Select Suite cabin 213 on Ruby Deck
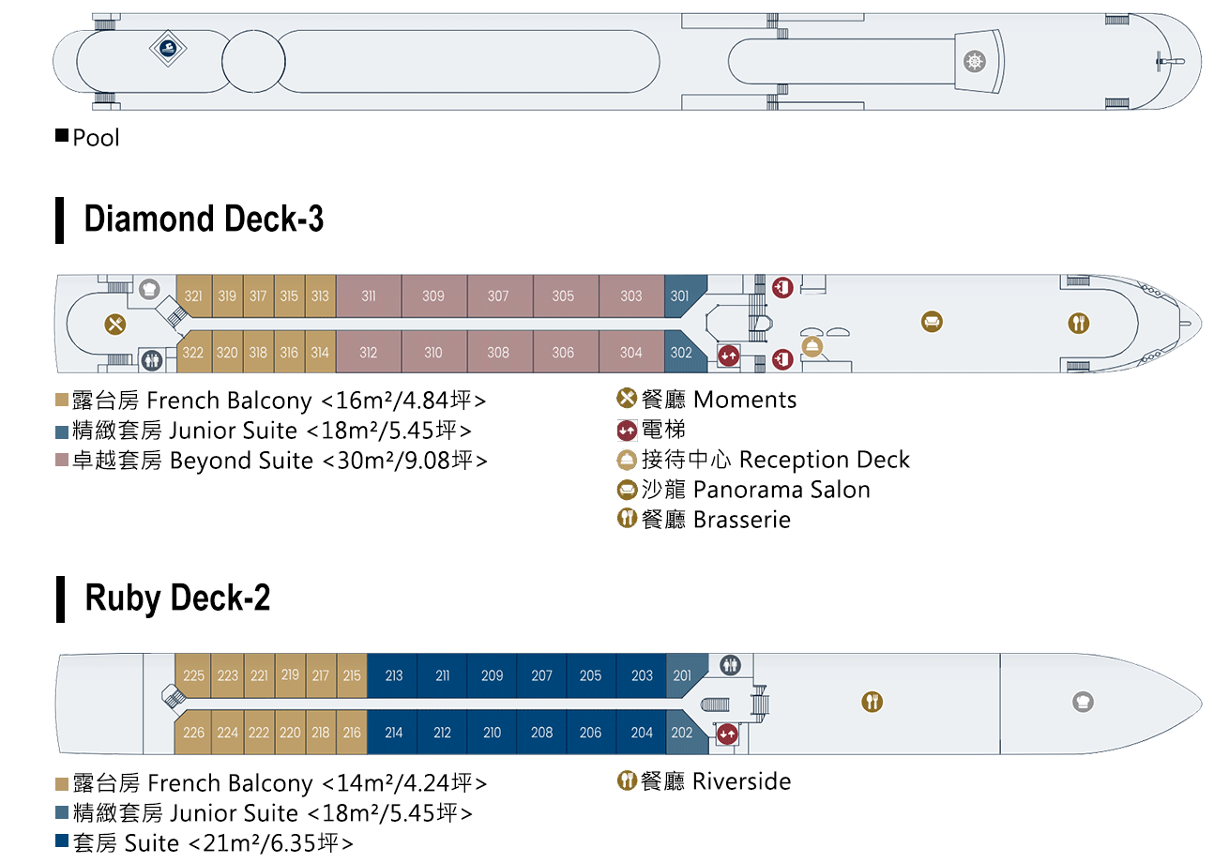Screen dimensions: 1229x863 click(393, 675)
